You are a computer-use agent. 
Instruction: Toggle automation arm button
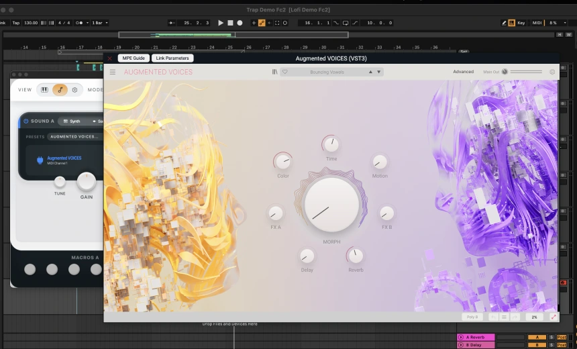pyautogui.click(x=262, y=23)
